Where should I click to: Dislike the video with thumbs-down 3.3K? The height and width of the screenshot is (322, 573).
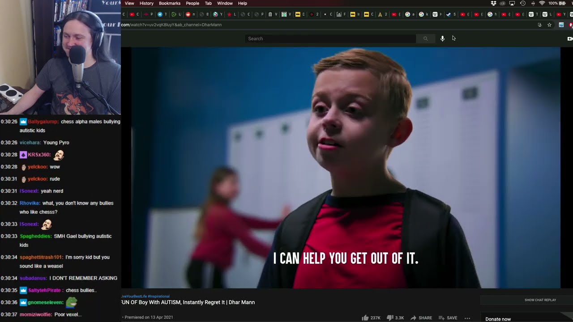coord(395,318)
